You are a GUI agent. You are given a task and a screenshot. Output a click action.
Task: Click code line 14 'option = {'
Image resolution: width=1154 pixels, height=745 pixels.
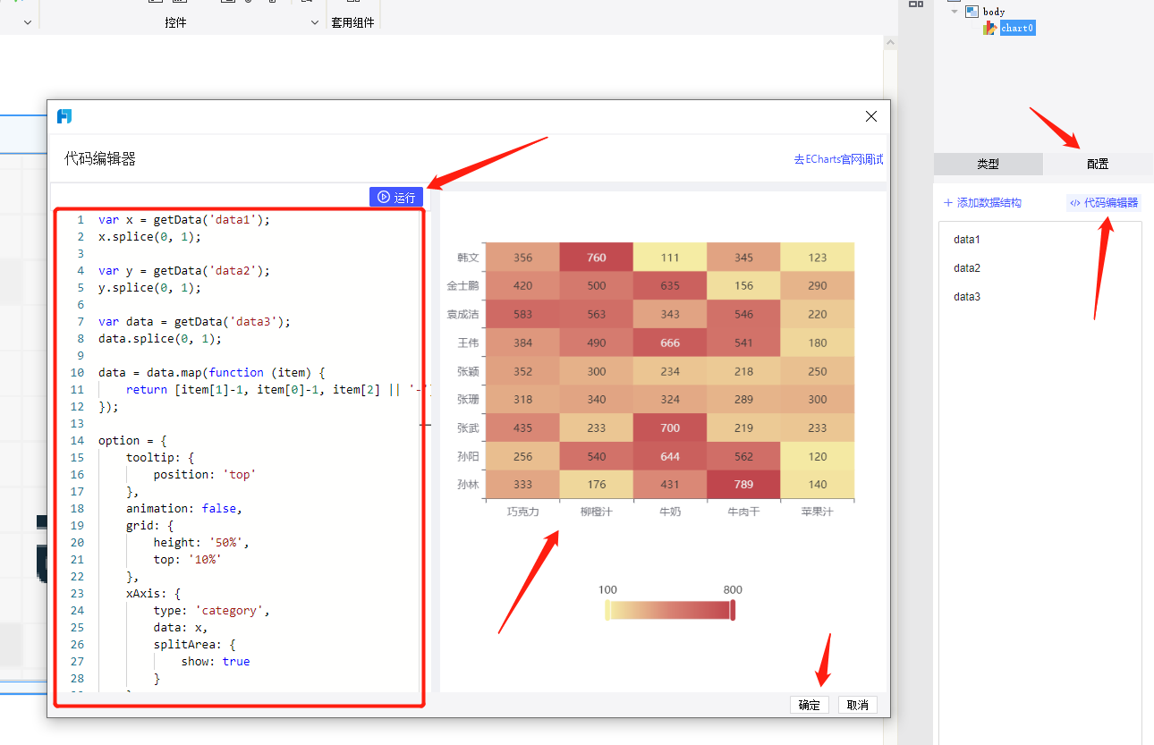tap(132, 440)
